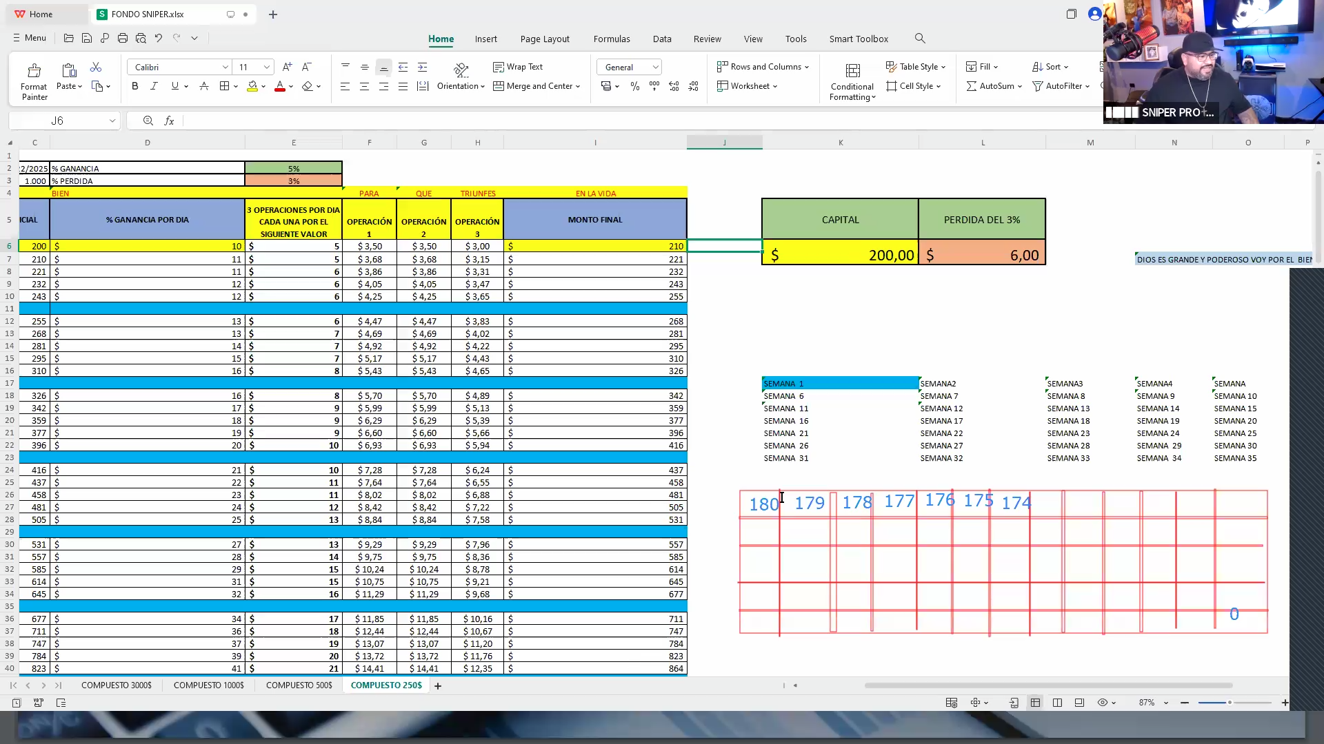Expand the Calibri font name dropdown
This screenshot has width=1324, height=744.
click(225, 67)
